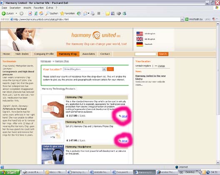Click the Mail envelope icon

(85, 13)
